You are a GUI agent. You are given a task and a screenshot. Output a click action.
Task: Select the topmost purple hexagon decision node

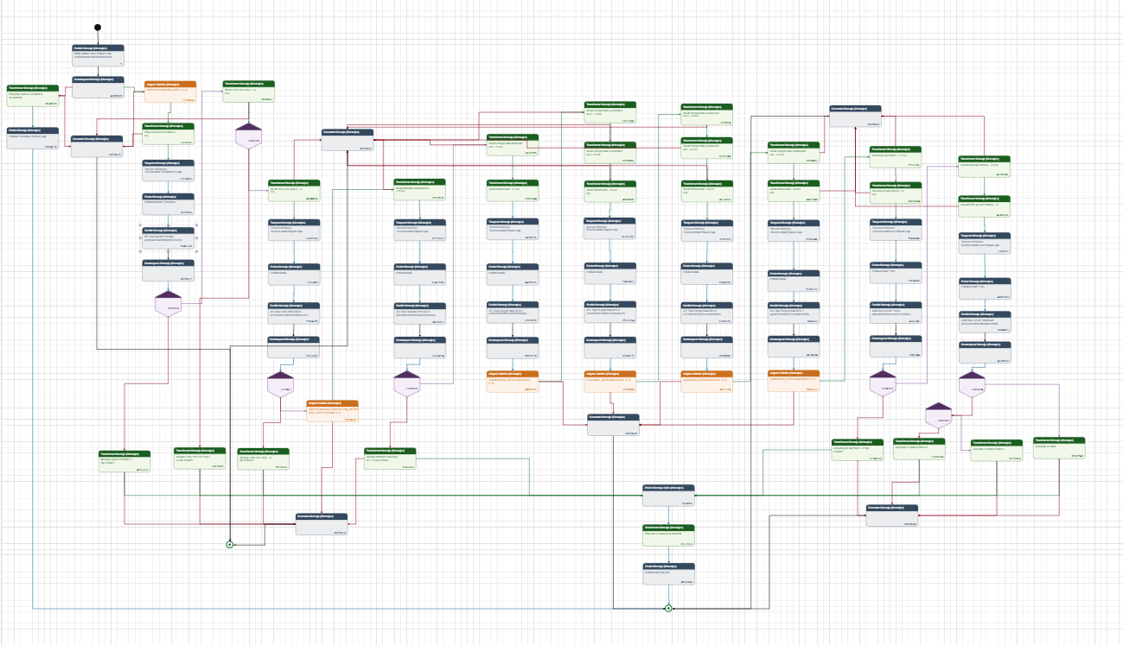click(249, 136)
